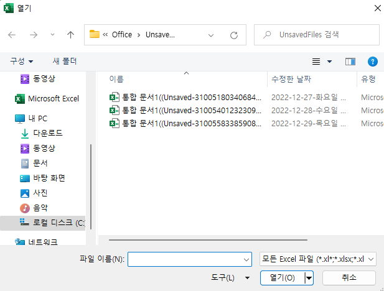The height and width of the screenshot is (291, 384).
Task: Expand the 파일 이름 dropdown arrow
Action: [x=246, y=259]
